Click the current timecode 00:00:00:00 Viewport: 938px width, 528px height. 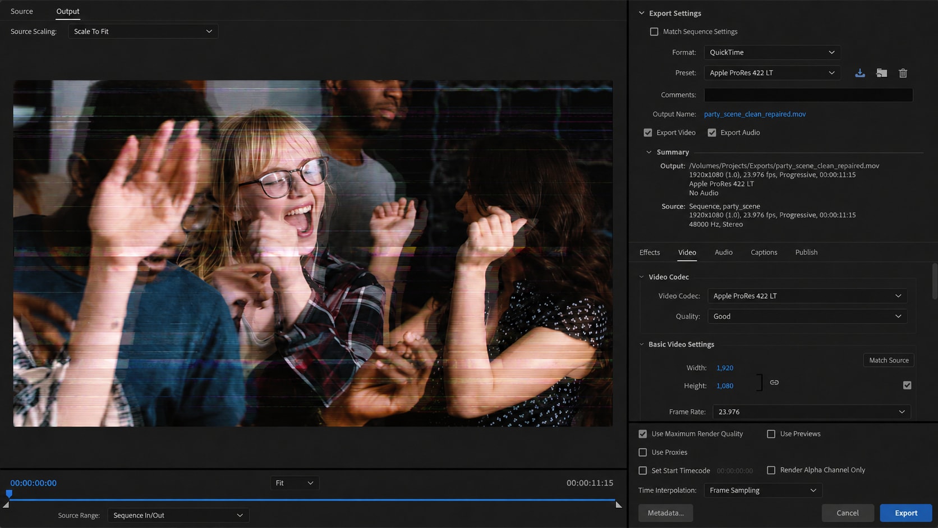click(33, 483)
